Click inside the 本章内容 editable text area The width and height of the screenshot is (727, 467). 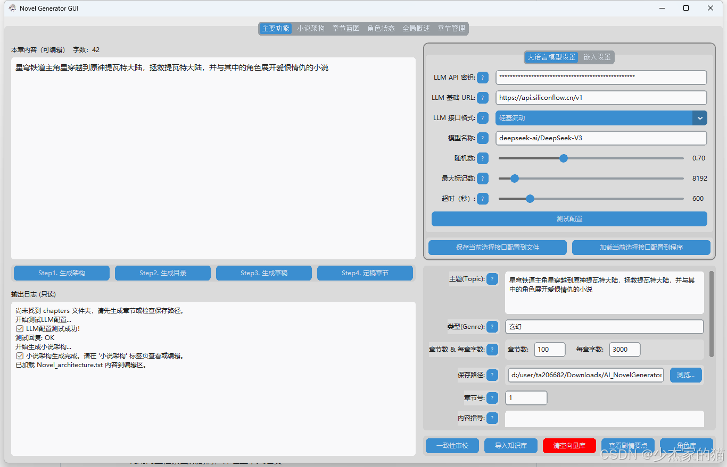[213, 158]
